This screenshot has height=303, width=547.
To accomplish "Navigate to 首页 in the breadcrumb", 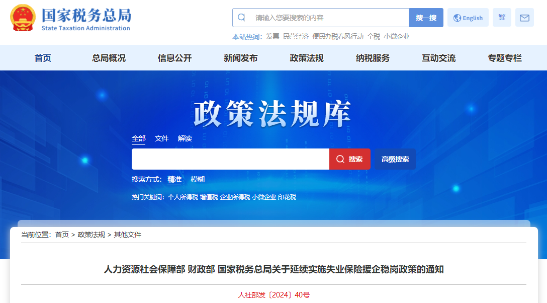I will 62,235.
